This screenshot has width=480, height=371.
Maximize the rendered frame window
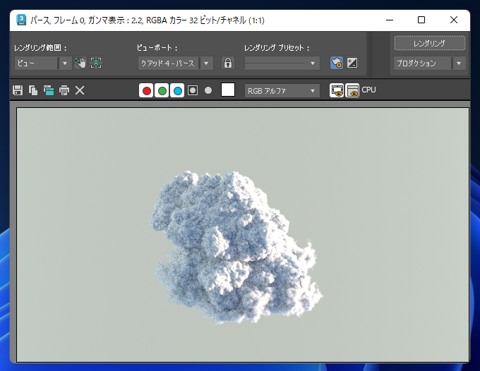(x=421, y=20)
